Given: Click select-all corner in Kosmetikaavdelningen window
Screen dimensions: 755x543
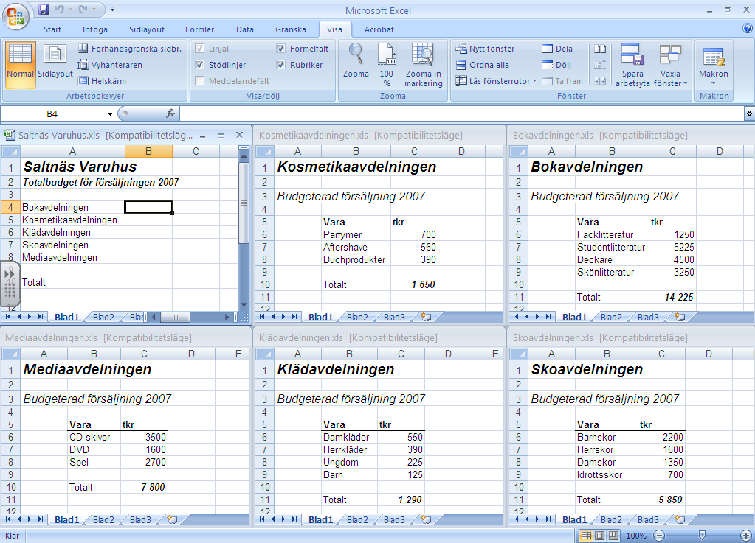Looking at the screenshot, I should coord(265,152).
